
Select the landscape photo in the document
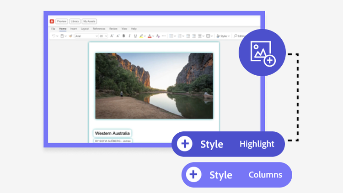pos(154,86)
